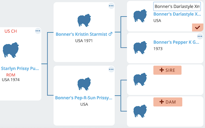Open options menu on Starlyn Prissy card
Screen dimensions: 205x128
tap(38, 31)
